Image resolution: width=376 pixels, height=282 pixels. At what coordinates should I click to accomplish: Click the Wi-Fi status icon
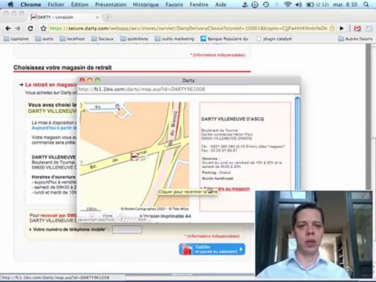[x=287, y=4]
